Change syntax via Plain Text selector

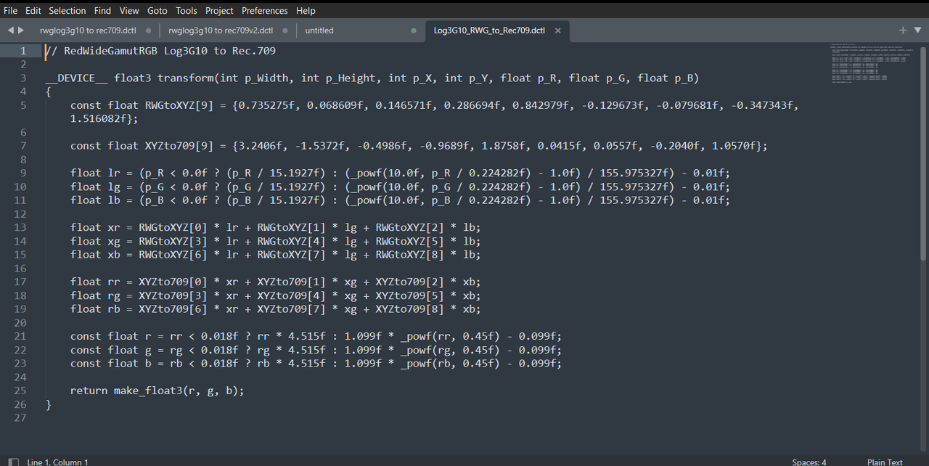pyautogui.click(x=885, y=462)
